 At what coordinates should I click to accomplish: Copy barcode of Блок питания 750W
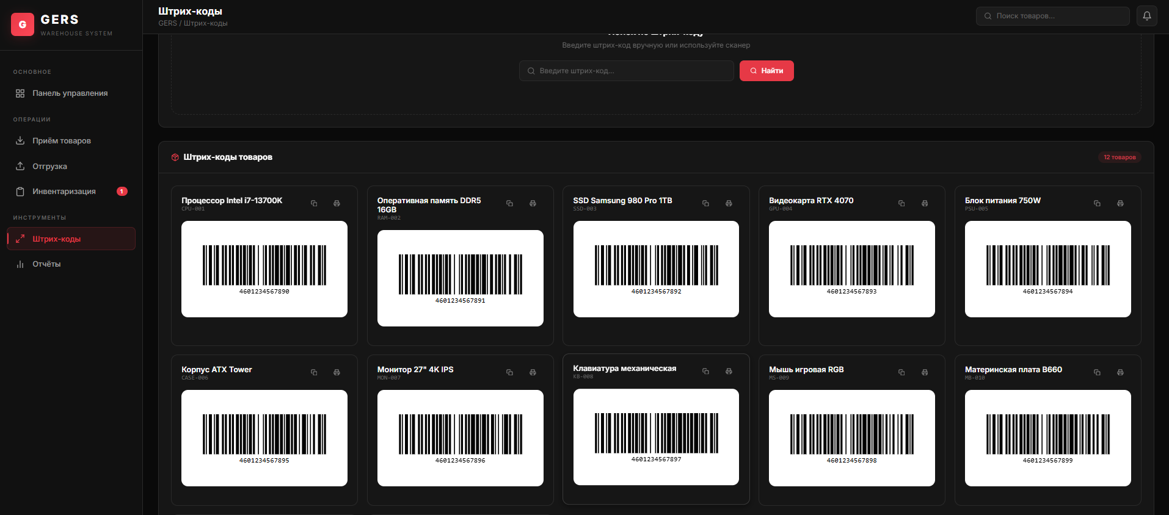1097,203
